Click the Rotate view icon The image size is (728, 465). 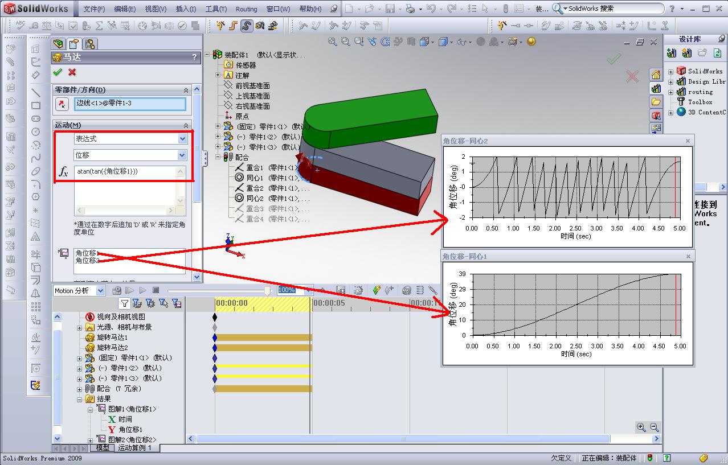385,42
